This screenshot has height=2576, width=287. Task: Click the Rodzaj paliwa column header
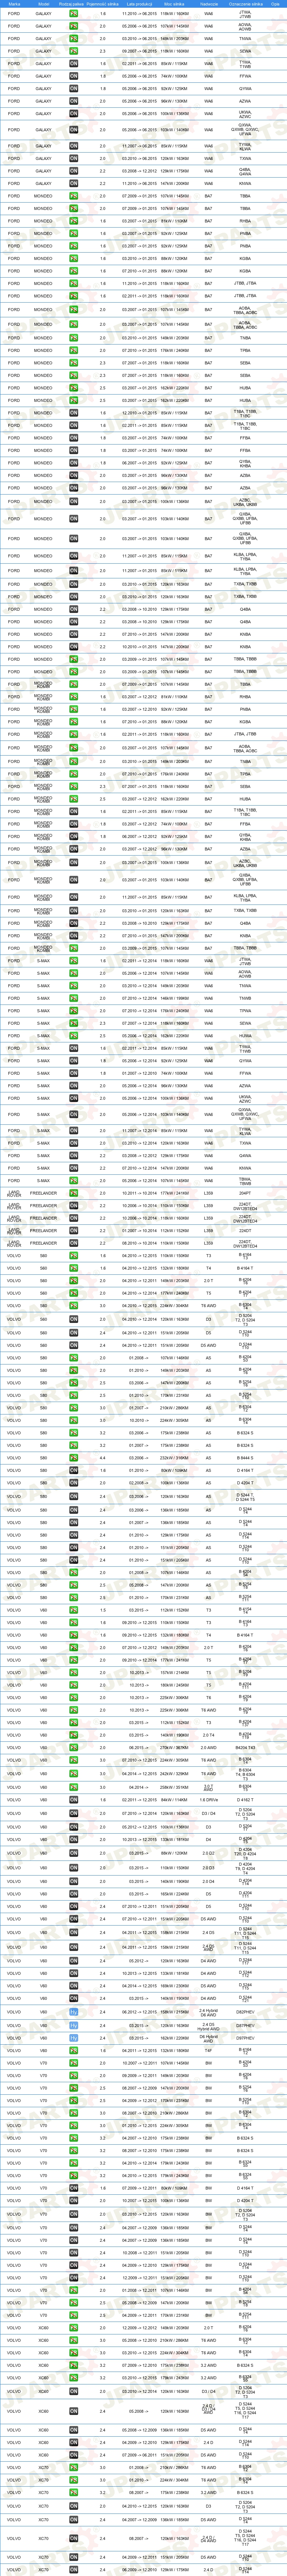pos(73,4)
